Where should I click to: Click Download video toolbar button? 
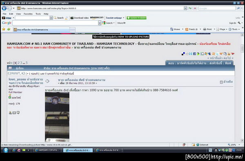[80, 18]
